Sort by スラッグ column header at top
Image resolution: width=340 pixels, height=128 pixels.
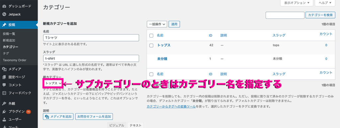(279, 35)
